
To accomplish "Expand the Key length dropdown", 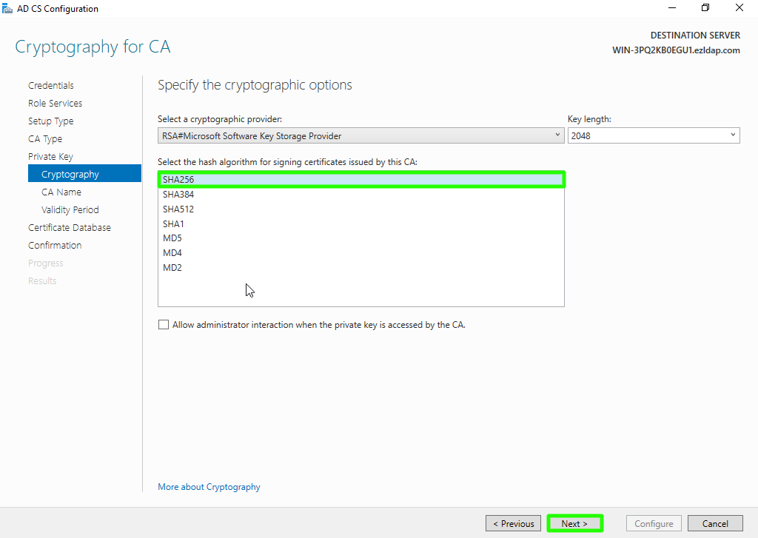I will 653,136.
